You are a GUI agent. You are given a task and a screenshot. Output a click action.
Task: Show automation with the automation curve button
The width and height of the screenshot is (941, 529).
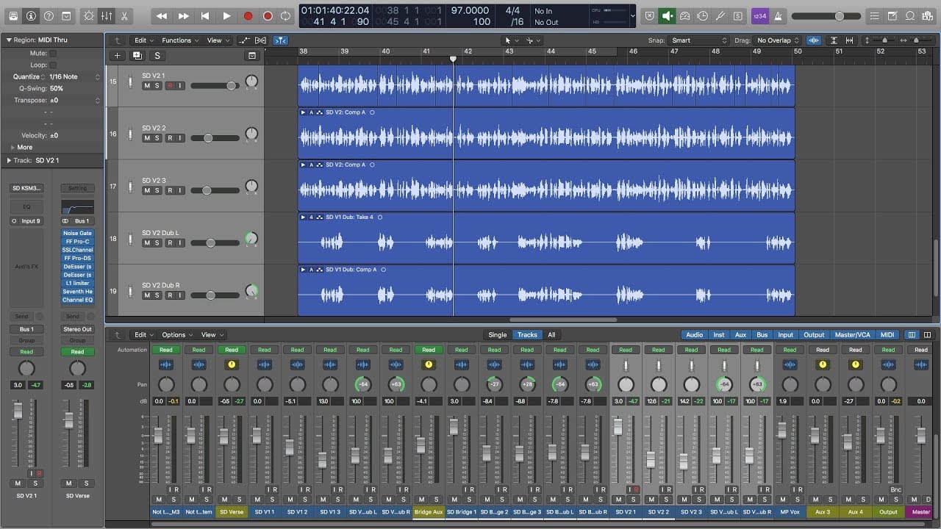tap(245, 40)
